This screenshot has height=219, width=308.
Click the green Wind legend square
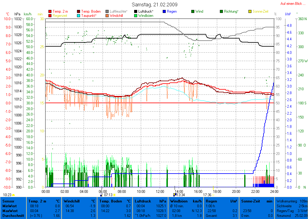[x=193, y=11]
